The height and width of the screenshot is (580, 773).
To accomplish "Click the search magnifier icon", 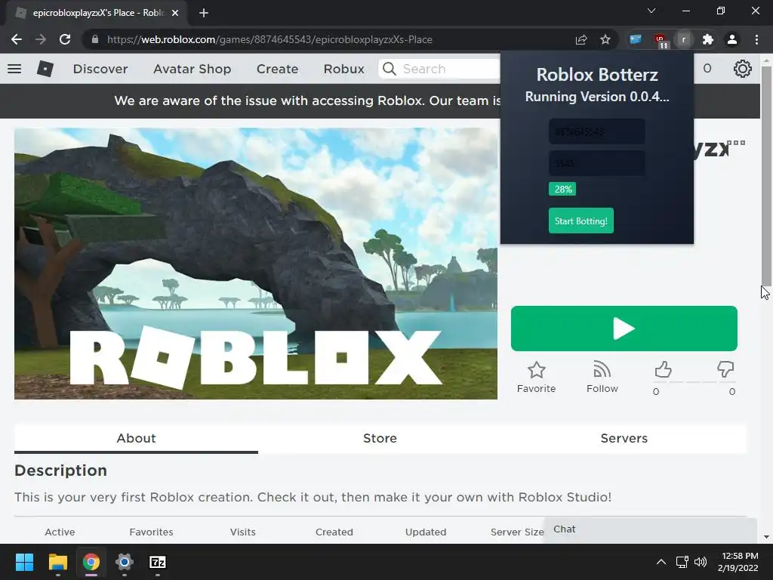I will point(390,69).
